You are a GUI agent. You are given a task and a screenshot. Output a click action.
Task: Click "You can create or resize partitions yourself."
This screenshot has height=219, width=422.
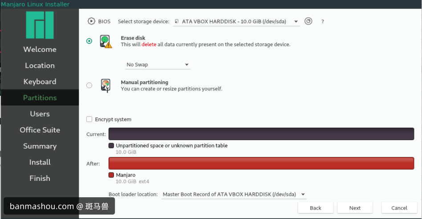pyautogui.click(x=172, y=89)
